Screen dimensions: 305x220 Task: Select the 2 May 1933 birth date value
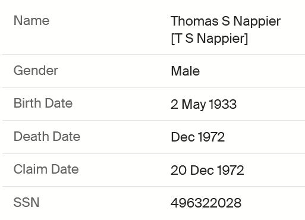point(204,104)
